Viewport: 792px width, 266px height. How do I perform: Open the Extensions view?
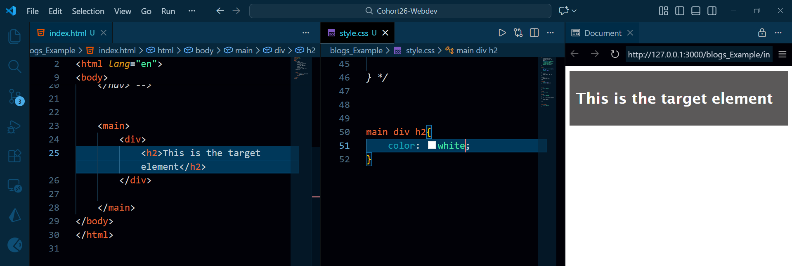(14, 156)
